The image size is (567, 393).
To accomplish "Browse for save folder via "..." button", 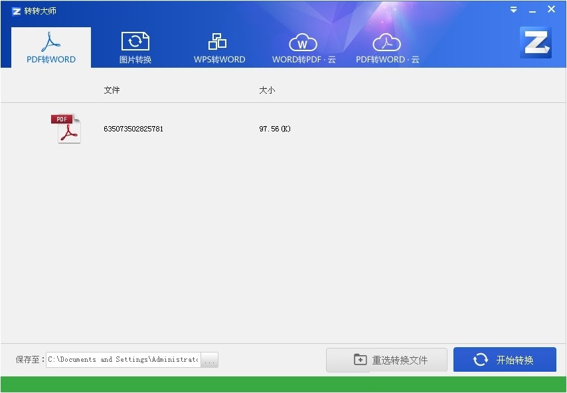I will tap(209, 360).
